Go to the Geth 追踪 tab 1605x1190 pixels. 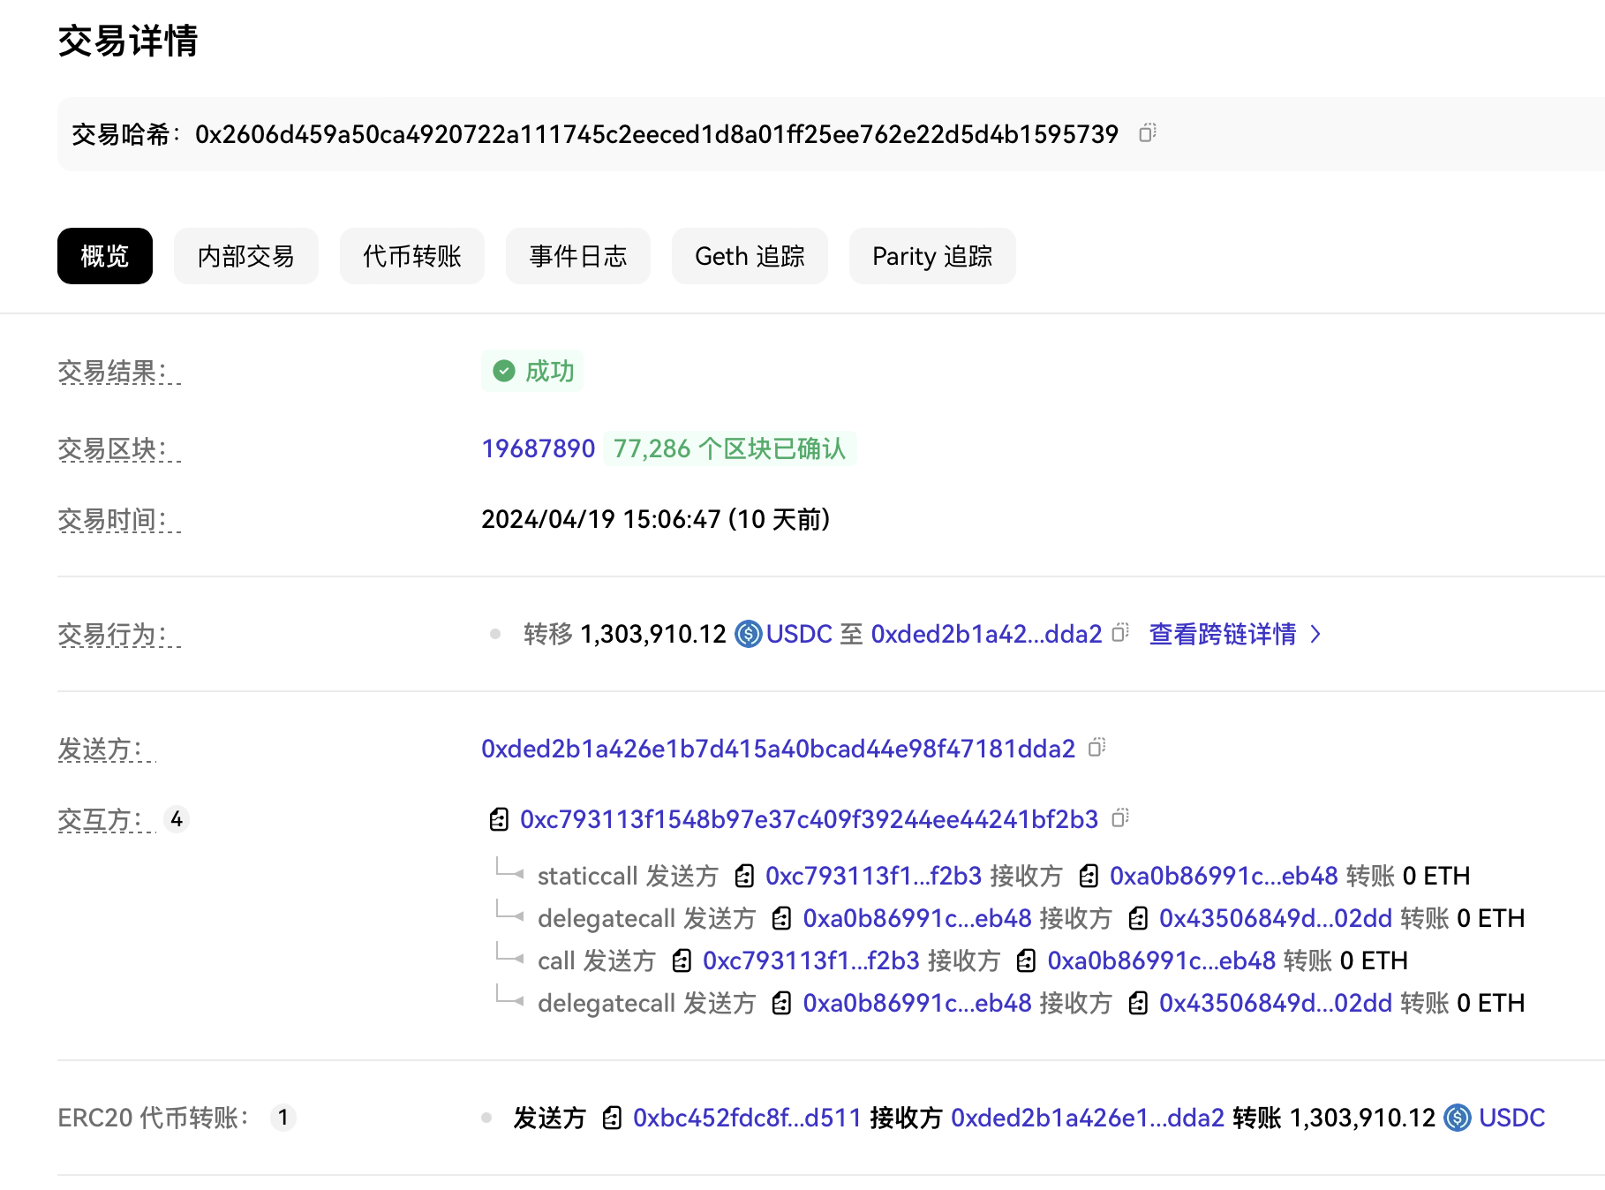750,256
